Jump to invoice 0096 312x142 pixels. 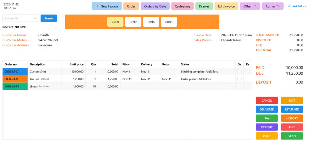tap(151, 22)
